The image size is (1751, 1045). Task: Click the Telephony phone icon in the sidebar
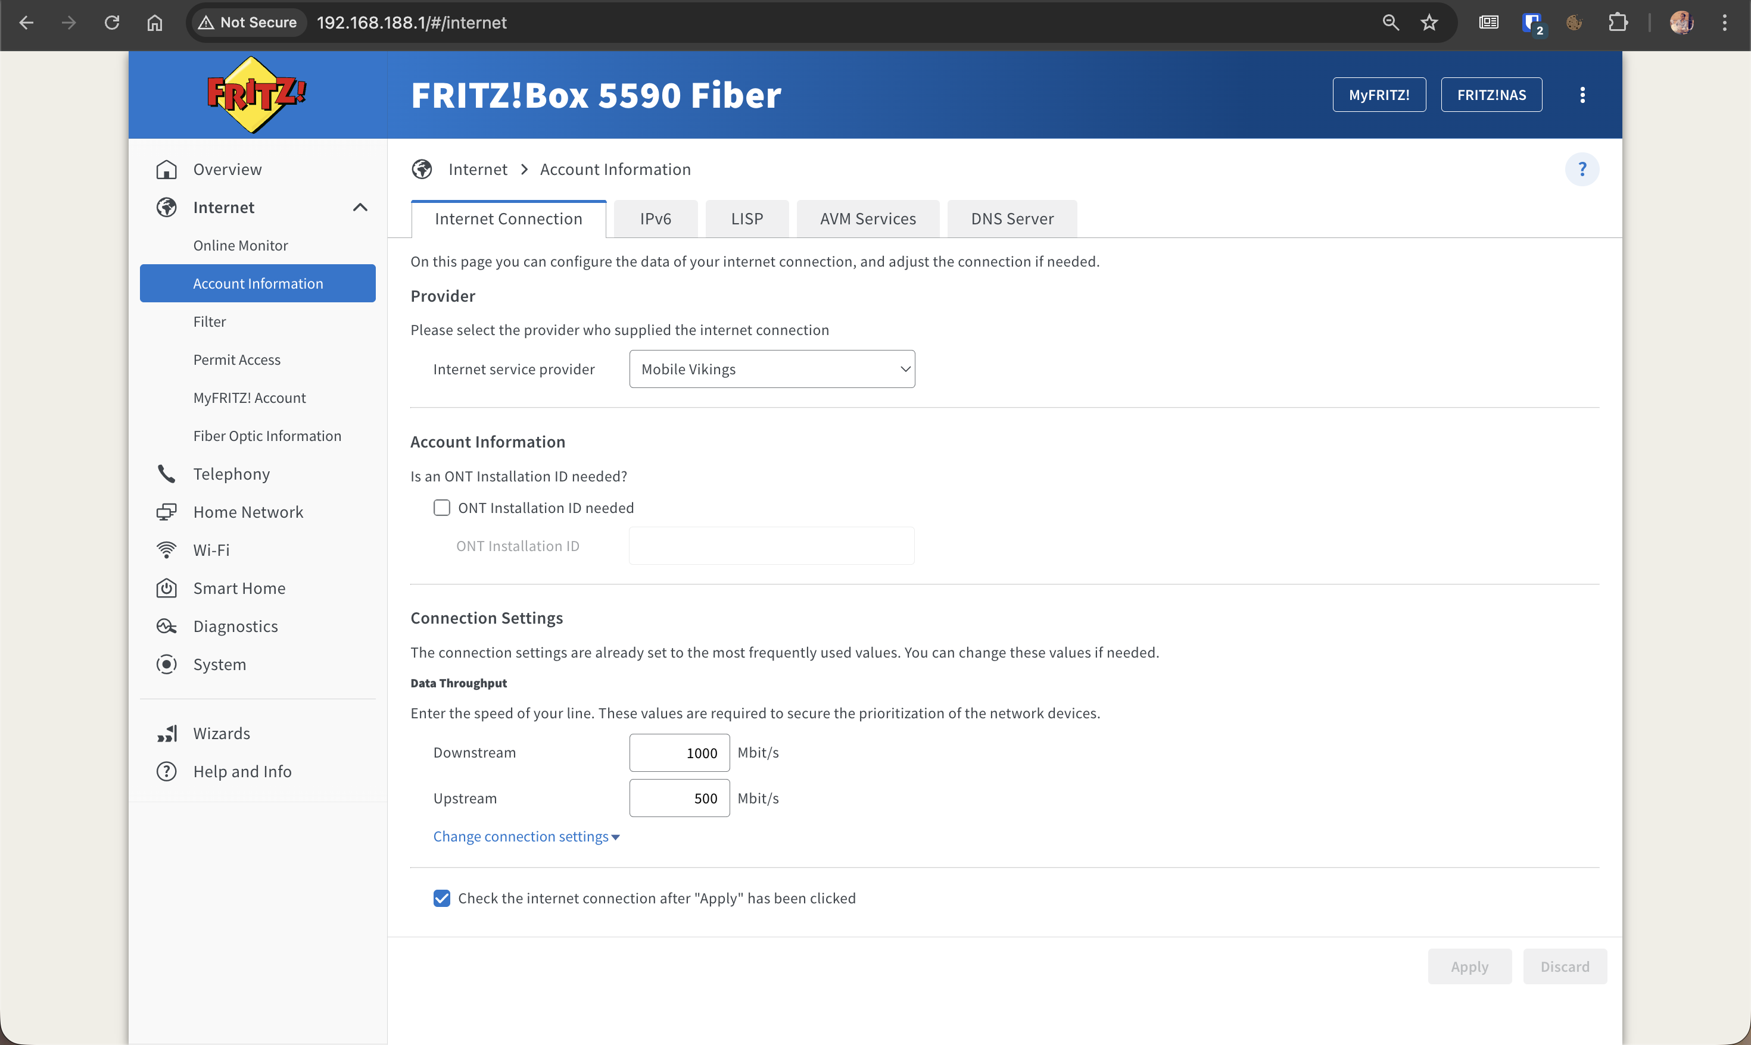166,474
